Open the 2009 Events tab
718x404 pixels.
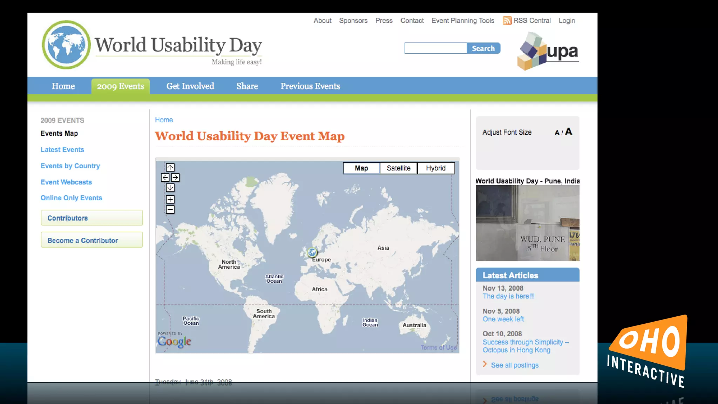[x=120, y=86]
